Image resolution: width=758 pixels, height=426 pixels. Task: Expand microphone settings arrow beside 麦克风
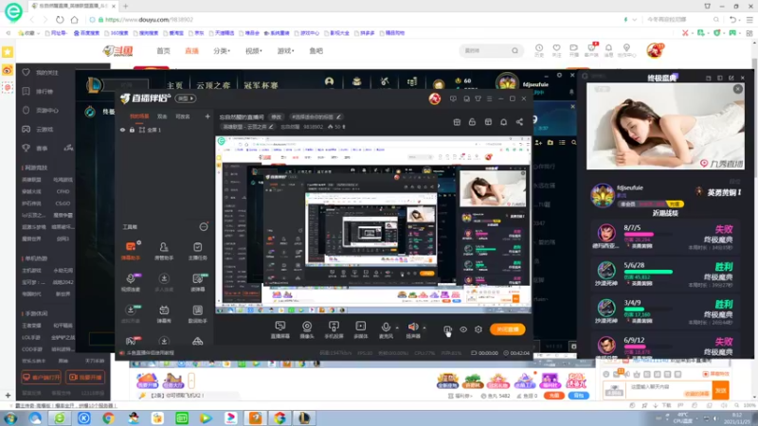[x=397, y=328]
